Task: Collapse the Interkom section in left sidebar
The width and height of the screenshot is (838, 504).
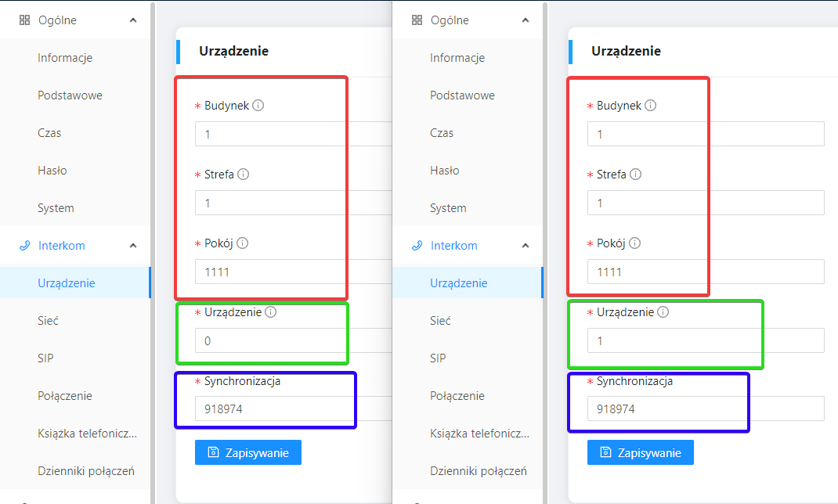Action: (x=133, y=246)
